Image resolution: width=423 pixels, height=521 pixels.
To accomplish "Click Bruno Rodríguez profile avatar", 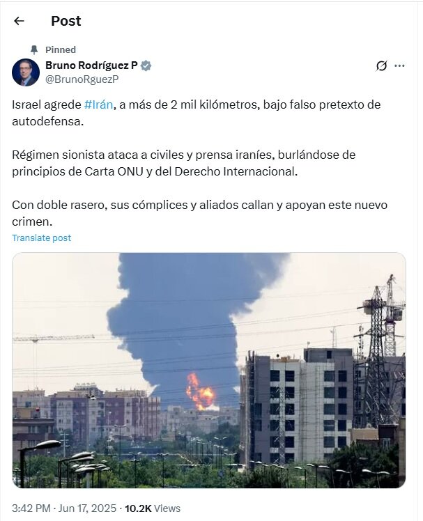I will (26, 72).
